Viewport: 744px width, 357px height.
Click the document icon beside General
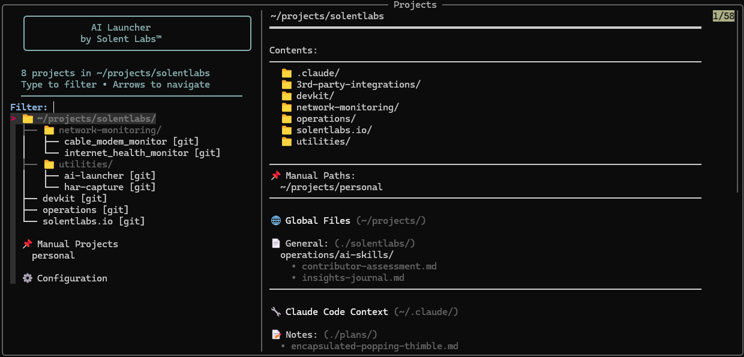[276, 244]
